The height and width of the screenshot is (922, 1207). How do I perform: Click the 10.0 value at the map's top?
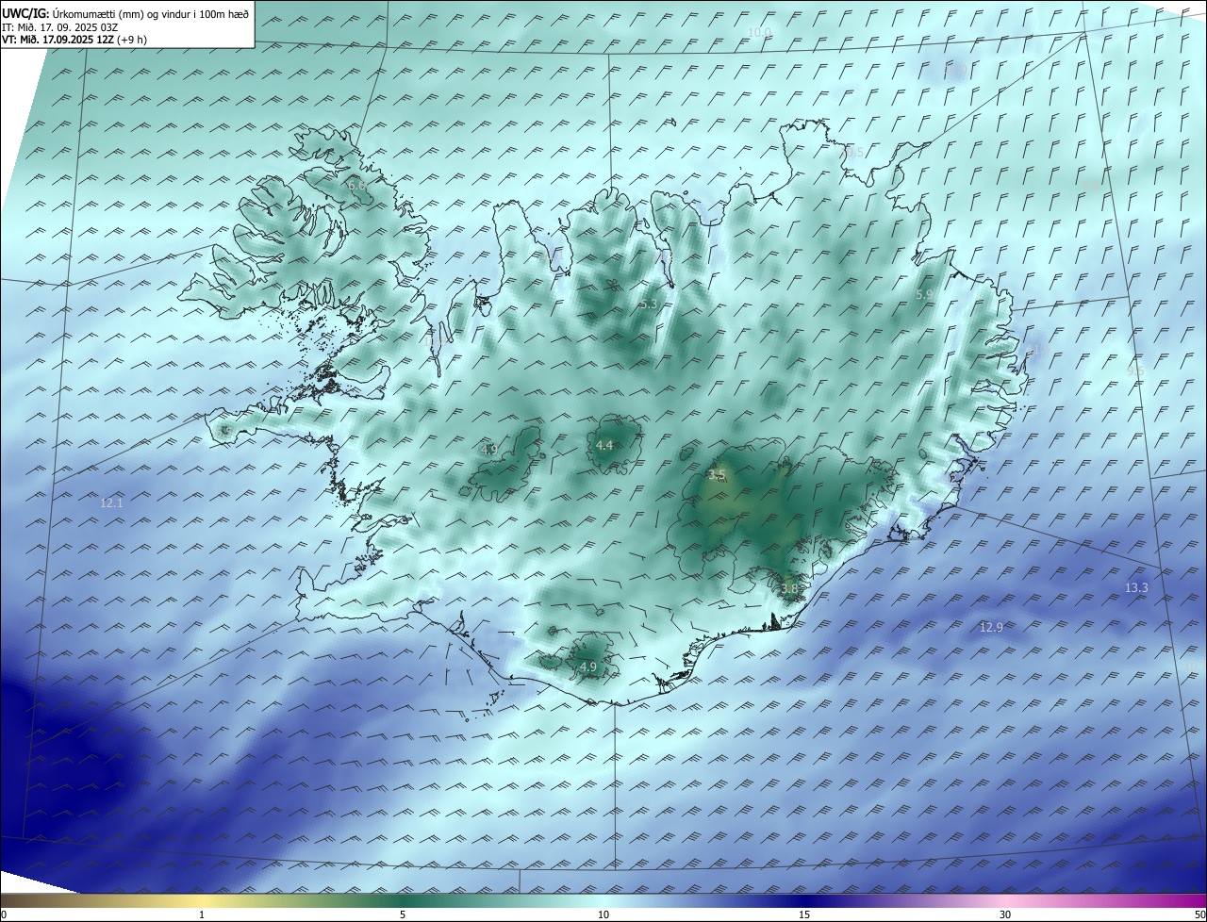[x=759, y=32]
